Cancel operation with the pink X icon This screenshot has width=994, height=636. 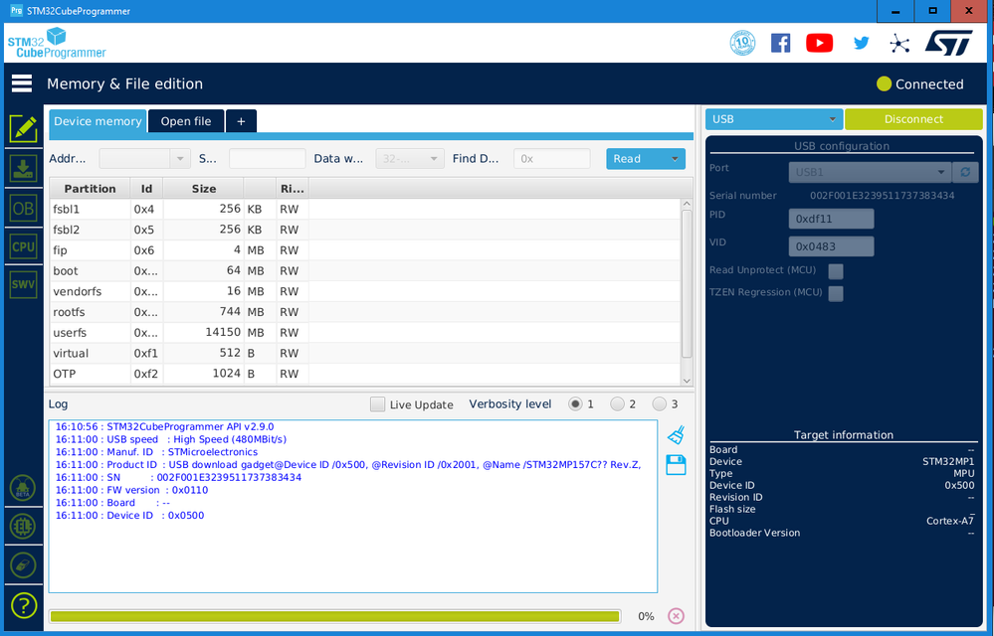(x=677, y=616)
